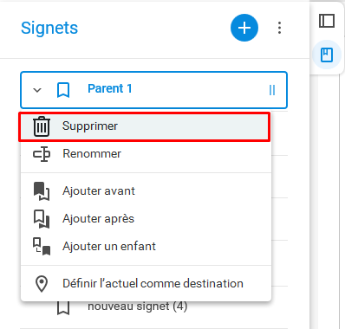Click the Ajouter après bookmark icon

click(x=42, y=219)
